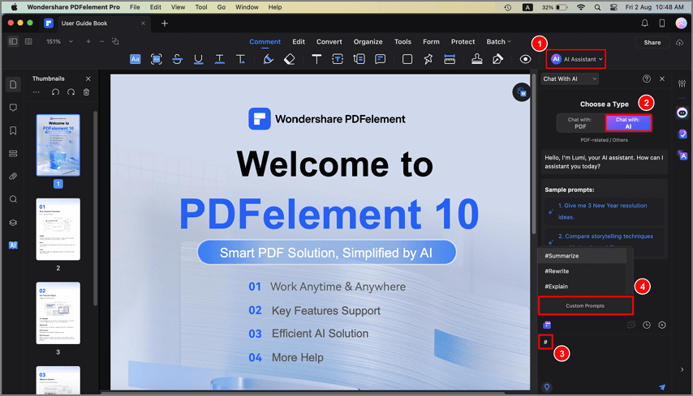Screen dimensions: 693x396
Task: Open the Chat With AI dropdown
Action: coord(570,79)
